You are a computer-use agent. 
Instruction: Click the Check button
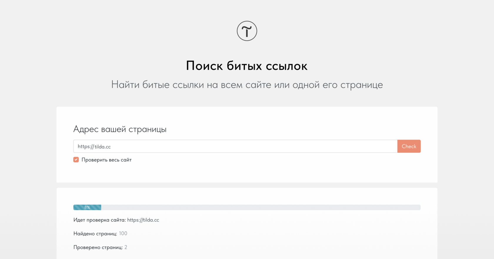tap(409, 146)
